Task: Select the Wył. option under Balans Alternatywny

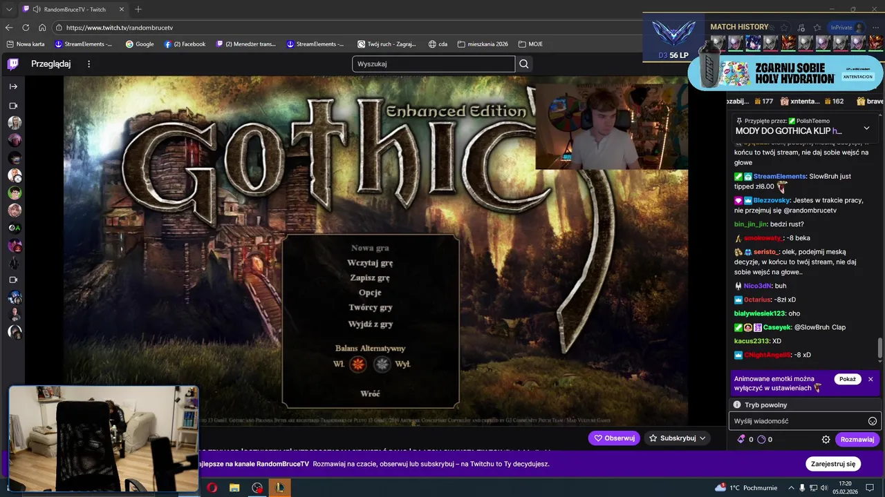Action: click(382, 364)
